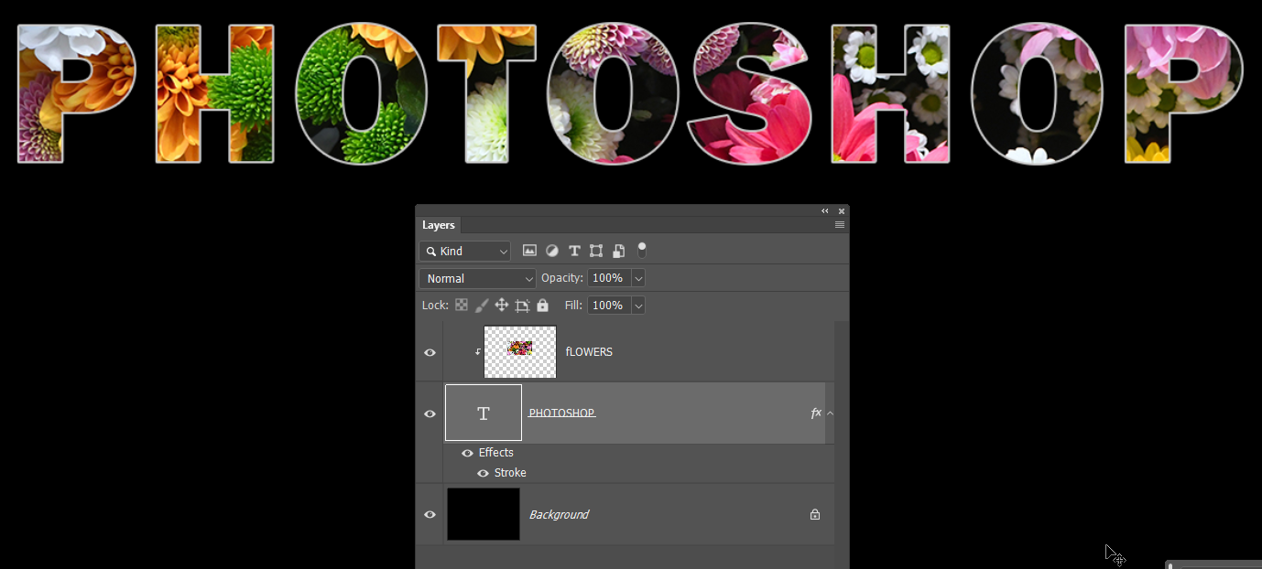Filter layers by adjustment layers icon
Screen dimensions: 1262x569
(552, 250)
